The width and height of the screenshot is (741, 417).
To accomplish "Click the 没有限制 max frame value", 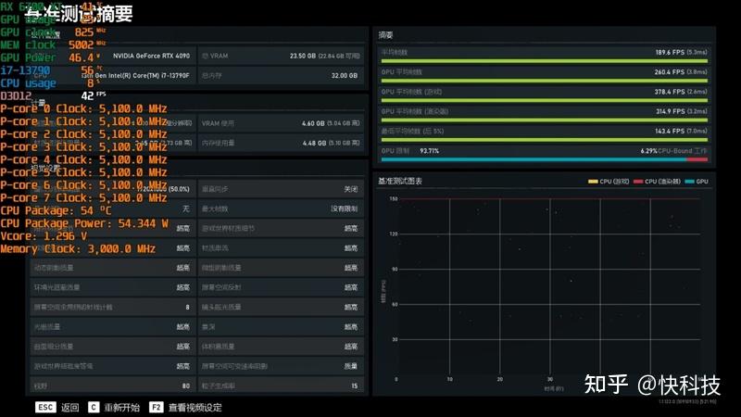I will pyautogui.click(x=345, y=209).
